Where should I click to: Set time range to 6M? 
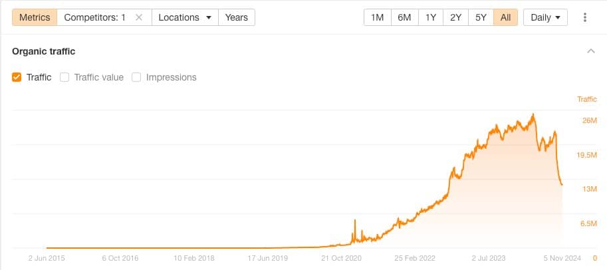click(x=404, y=17)
